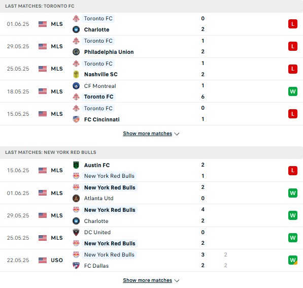Click the Charlotte club logo in Toronto's list

pyautogui.click(x=76, y=29)
